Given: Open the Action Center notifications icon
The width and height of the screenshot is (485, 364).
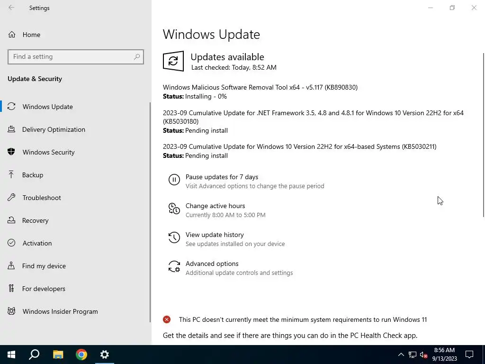Looking at the screenshot, I should [469, 355].
